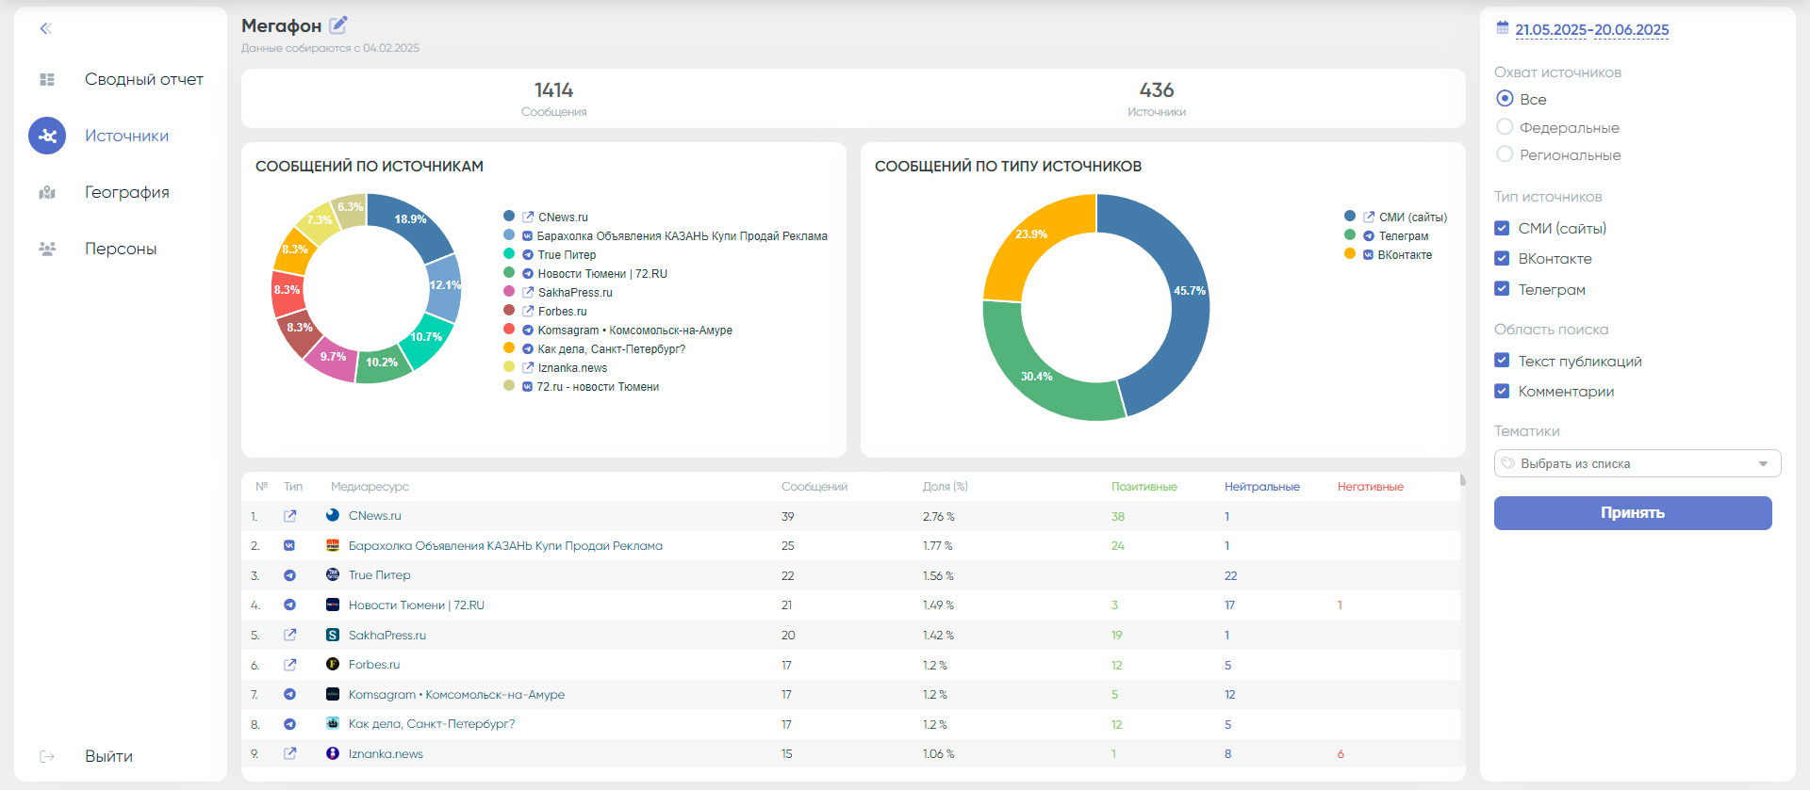Image resolution: width=1810 pixels, height=790 pixels.
Task: Click external link icon in CNews.ru row
Action: (x=289, y=516)
